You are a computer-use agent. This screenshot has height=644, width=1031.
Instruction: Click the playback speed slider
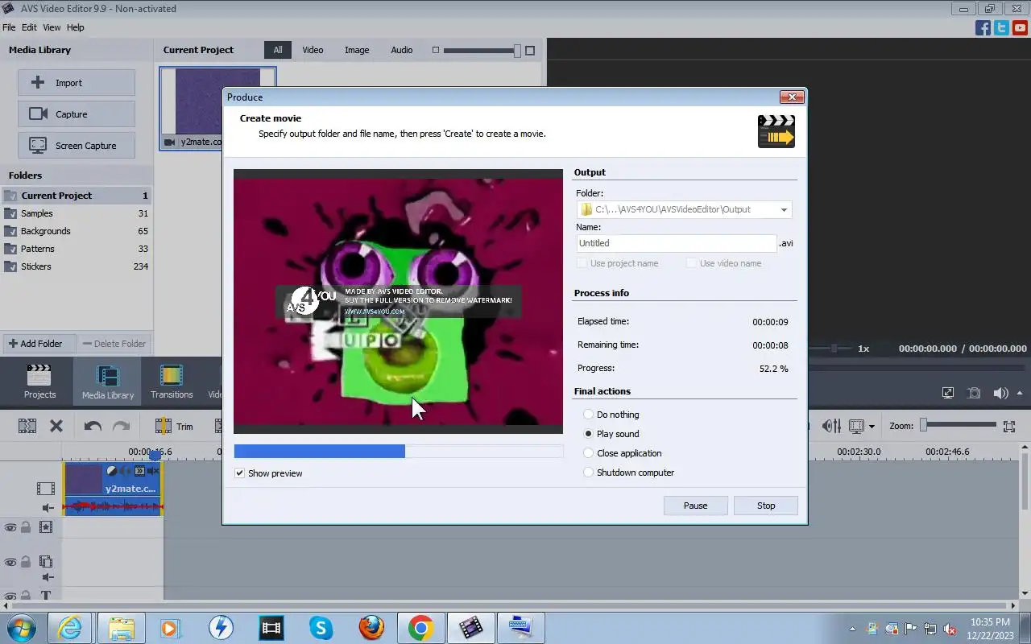coord(834,349)
